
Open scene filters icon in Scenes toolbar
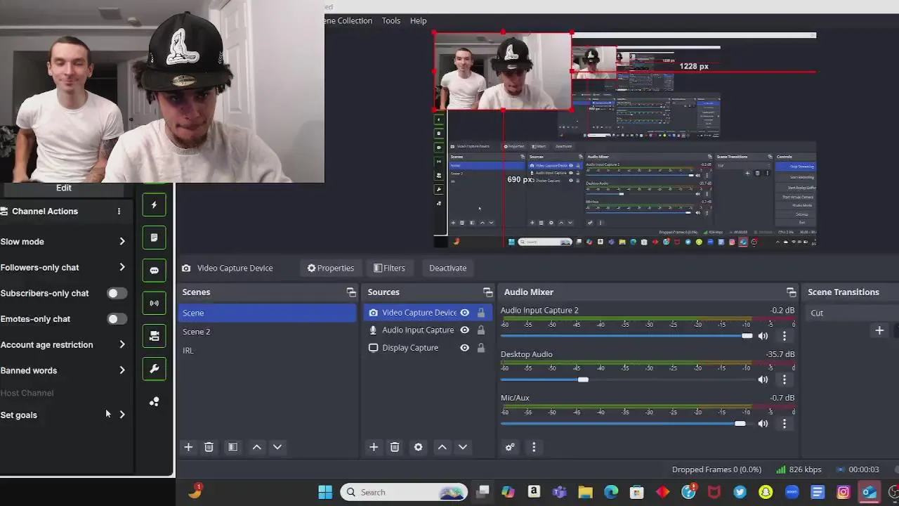(232, 447)
